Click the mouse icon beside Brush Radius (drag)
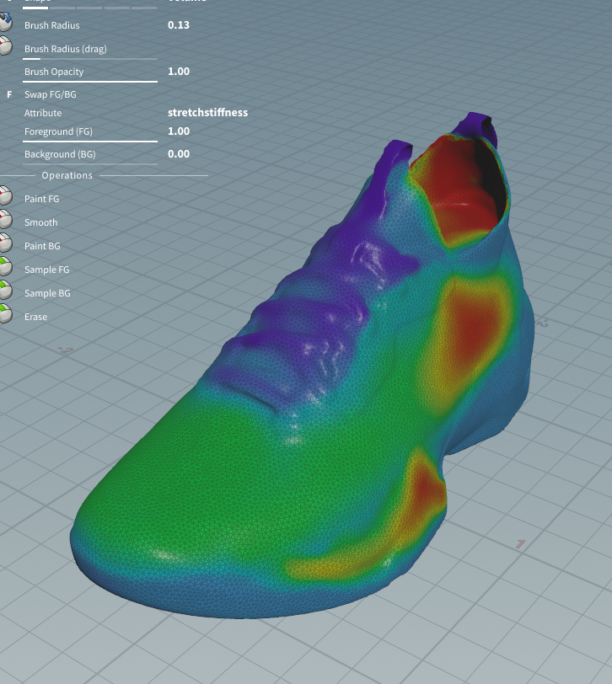Image resolution: width=612 pixels, height=684 pixels. (x=6, y=45)
